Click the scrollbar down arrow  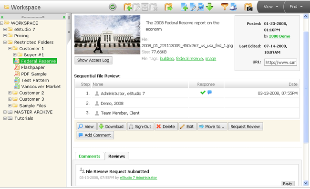306,183
